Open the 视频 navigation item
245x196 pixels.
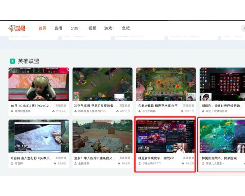tap(92, 28)
